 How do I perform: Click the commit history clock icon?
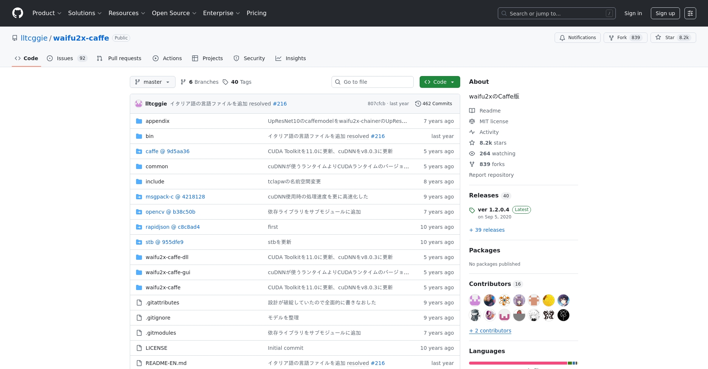coord(418,104)
